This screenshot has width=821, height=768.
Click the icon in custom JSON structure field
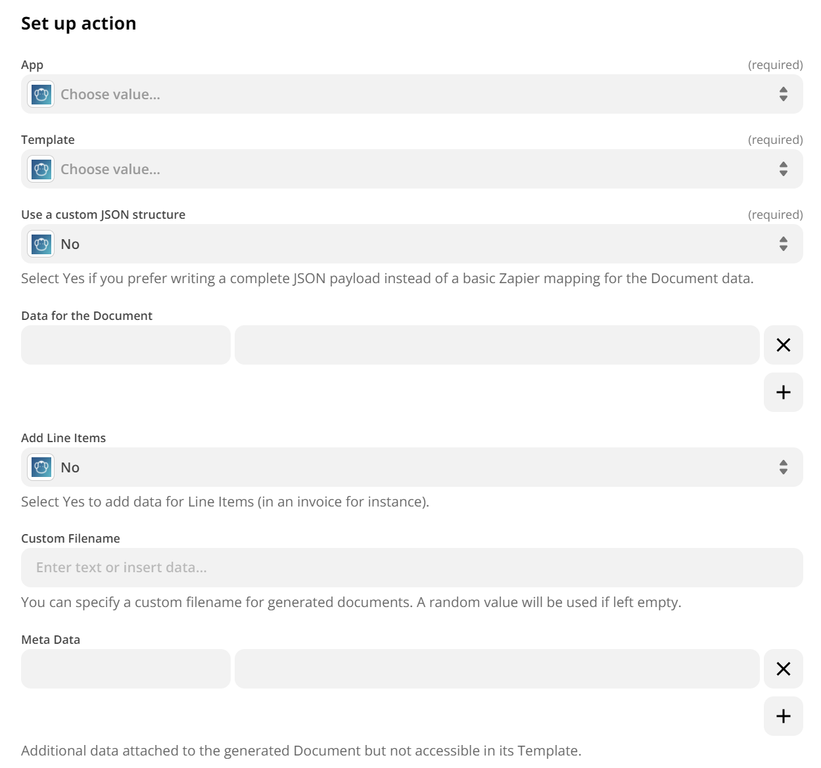point(41,244)
